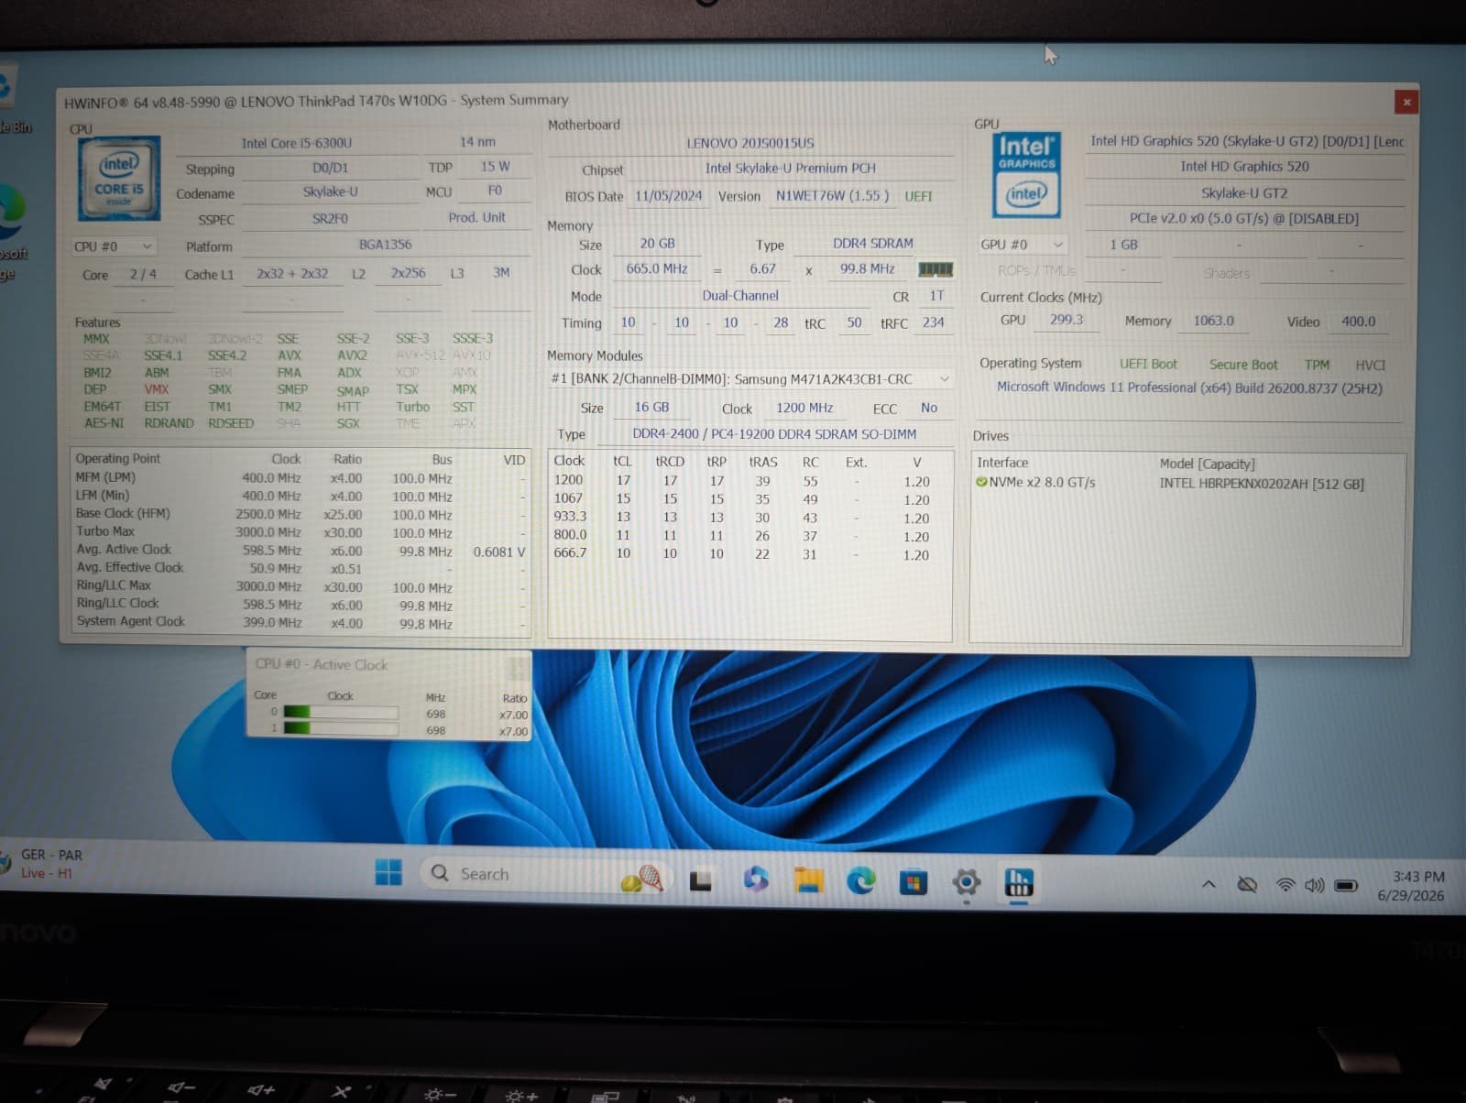Click the 'Dual-Channel' mode value

740,296
